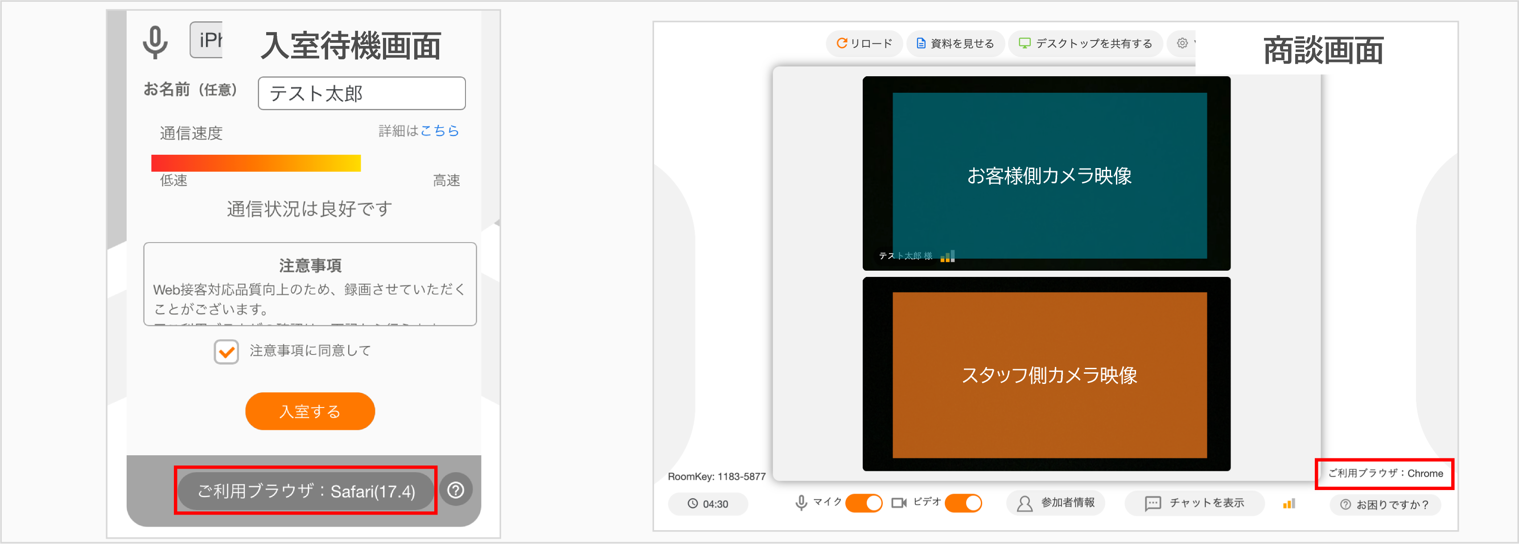This screenshot has height=544, width=1519.
Task: Click the ご利用ブラウザ：Safari(17.4) label
Action: point(306,491)
